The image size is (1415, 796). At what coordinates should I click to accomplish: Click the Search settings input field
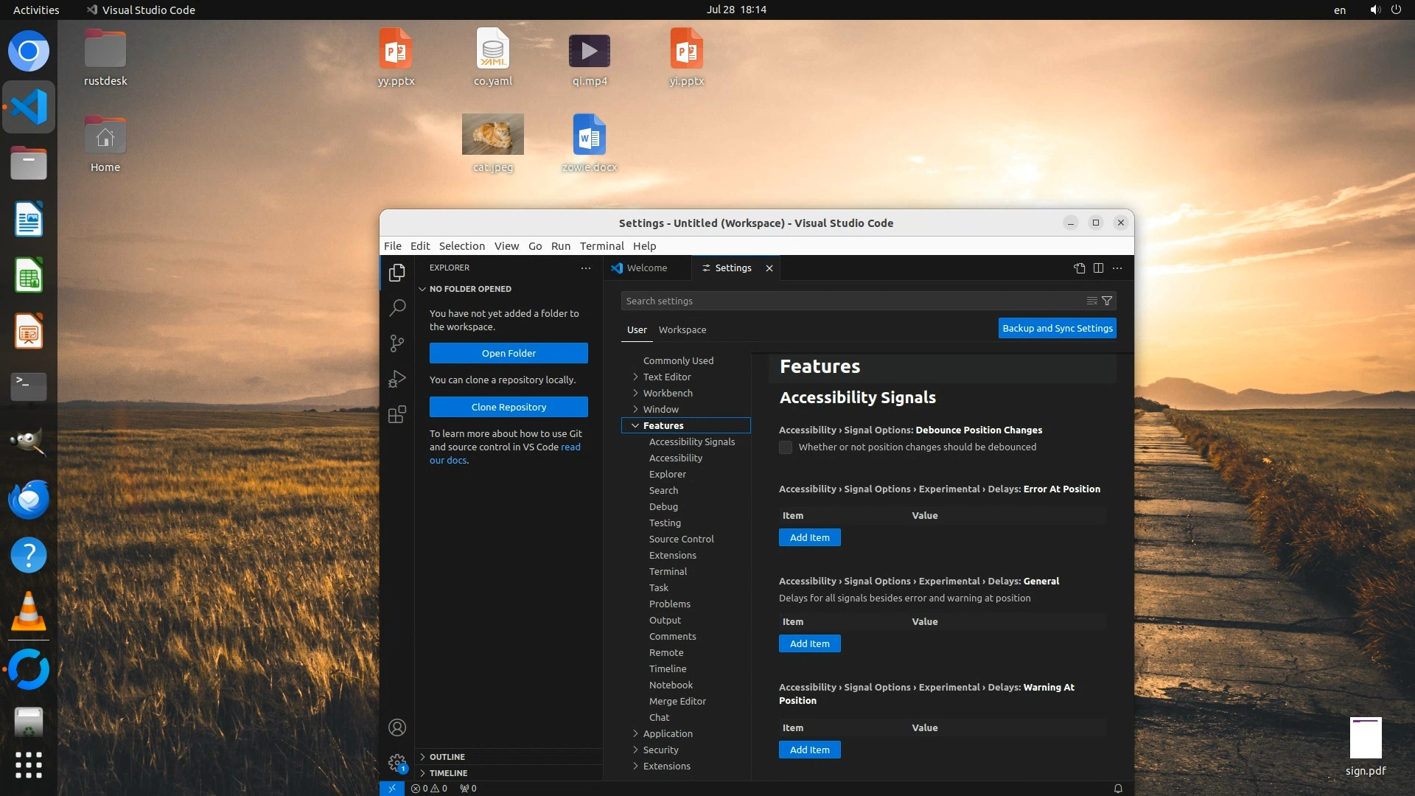click(x=848, y=301)
